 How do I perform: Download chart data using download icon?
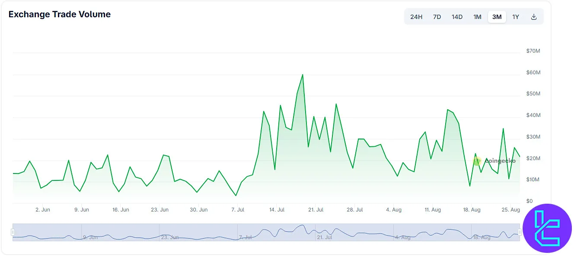click(534, 17)
